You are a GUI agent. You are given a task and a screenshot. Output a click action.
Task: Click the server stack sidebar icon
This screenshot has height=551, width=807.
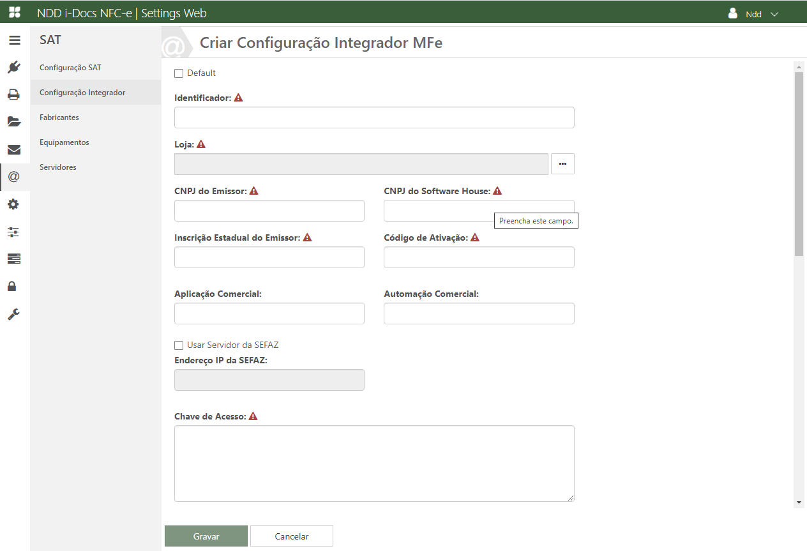click(x=14, y=259)
